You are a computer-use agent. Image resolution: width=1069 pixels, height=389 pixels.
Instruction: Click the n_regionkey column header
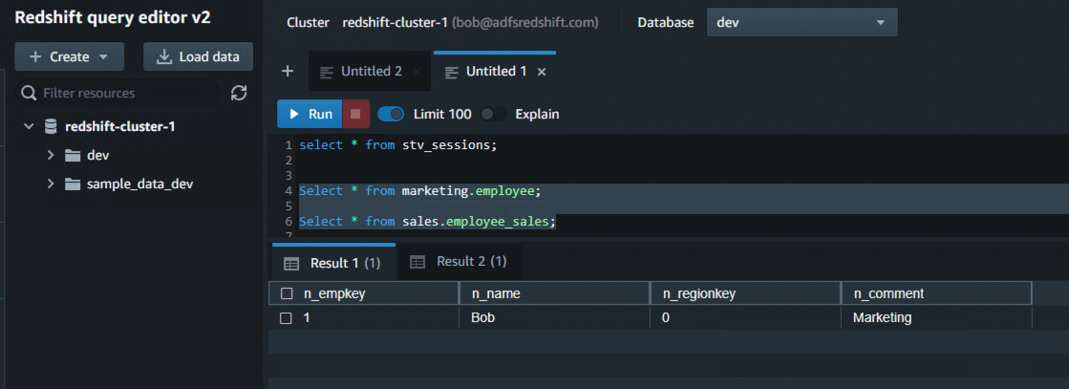click(746, 293)
